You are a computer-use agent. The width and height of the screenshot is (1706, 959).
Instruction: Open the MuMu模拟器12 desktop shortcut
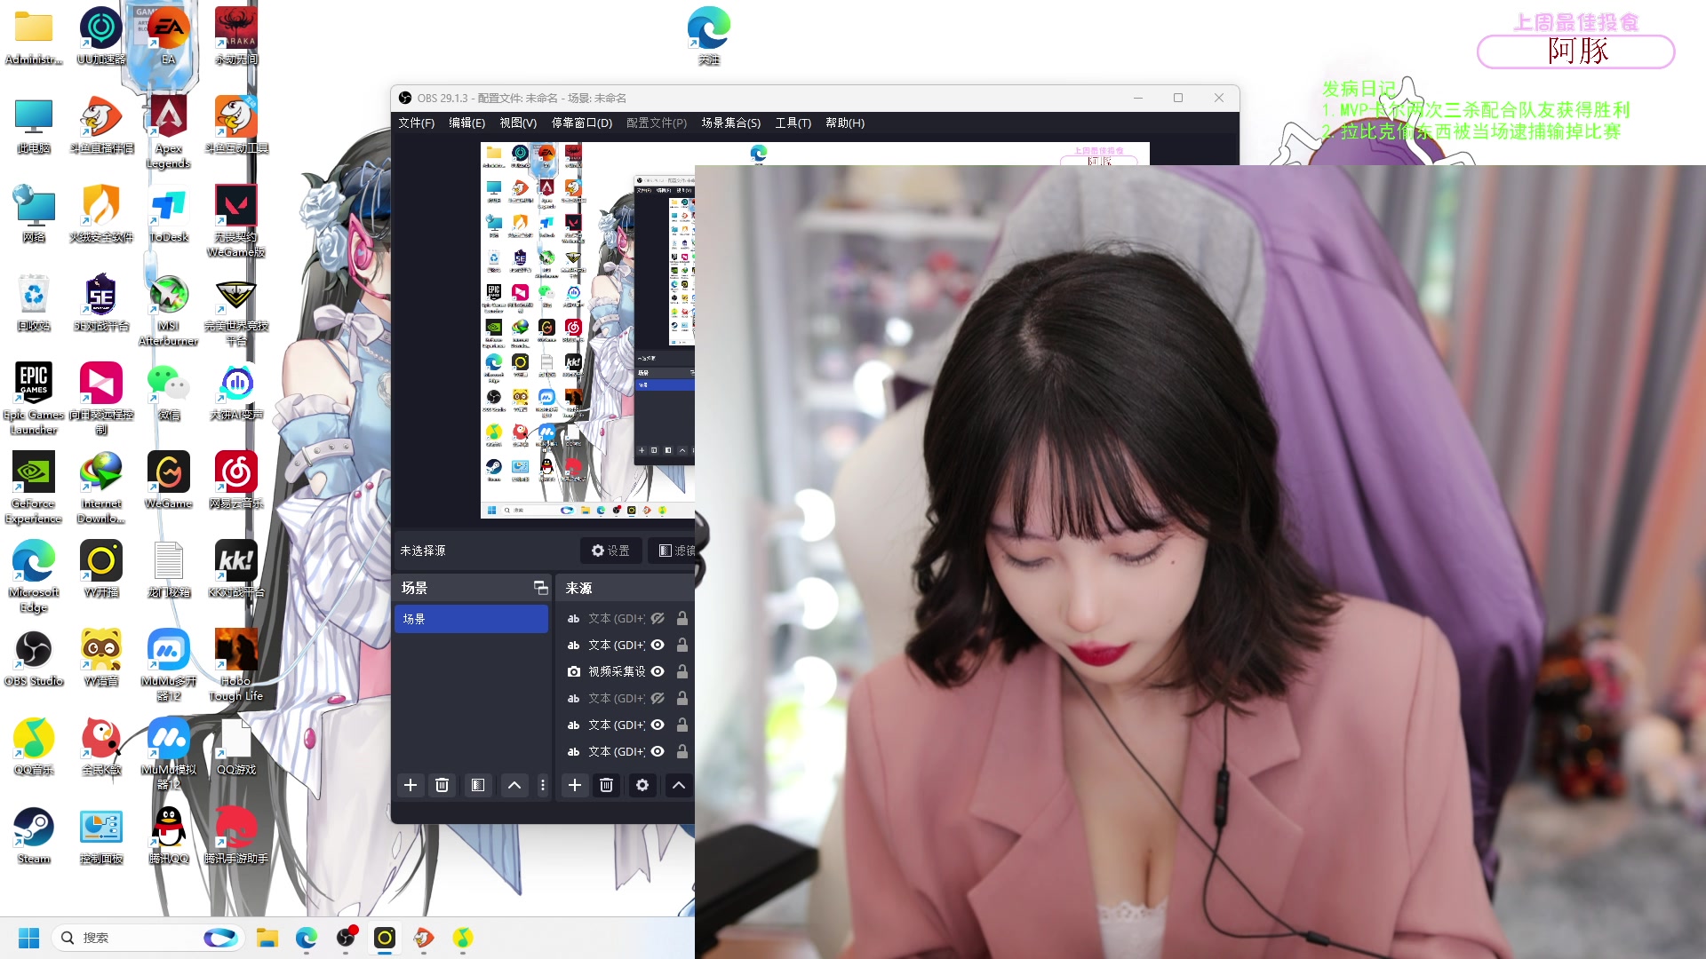168,755
